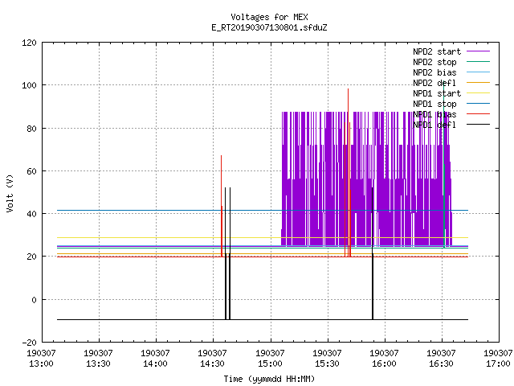Click the x-axis tick label 14:30
514x386 pixels.
(x=212, y=363)
